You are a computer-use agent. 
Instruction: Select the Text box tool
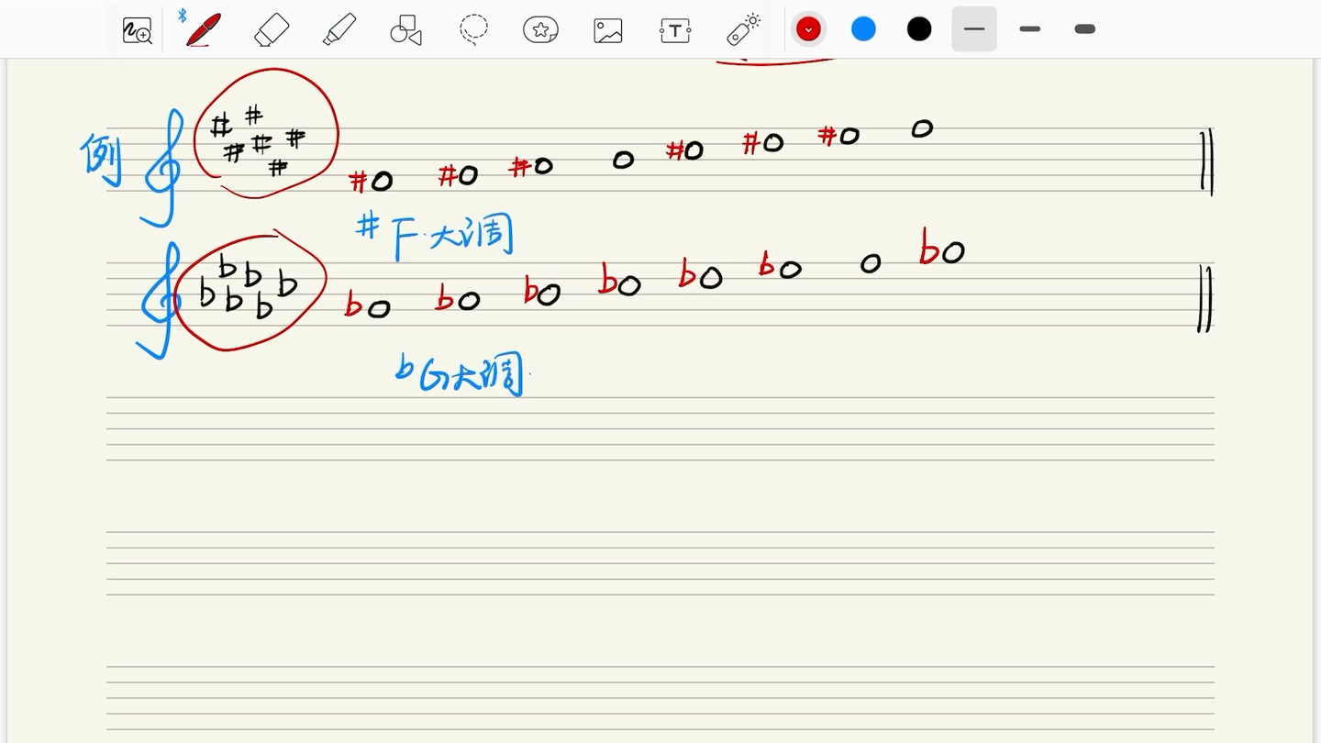(x=675, y=30)
